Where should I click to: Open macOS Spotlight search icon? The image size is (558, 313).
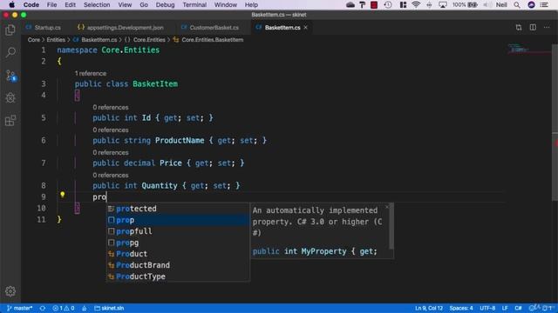pyautogui.click(x=517, y=4)
